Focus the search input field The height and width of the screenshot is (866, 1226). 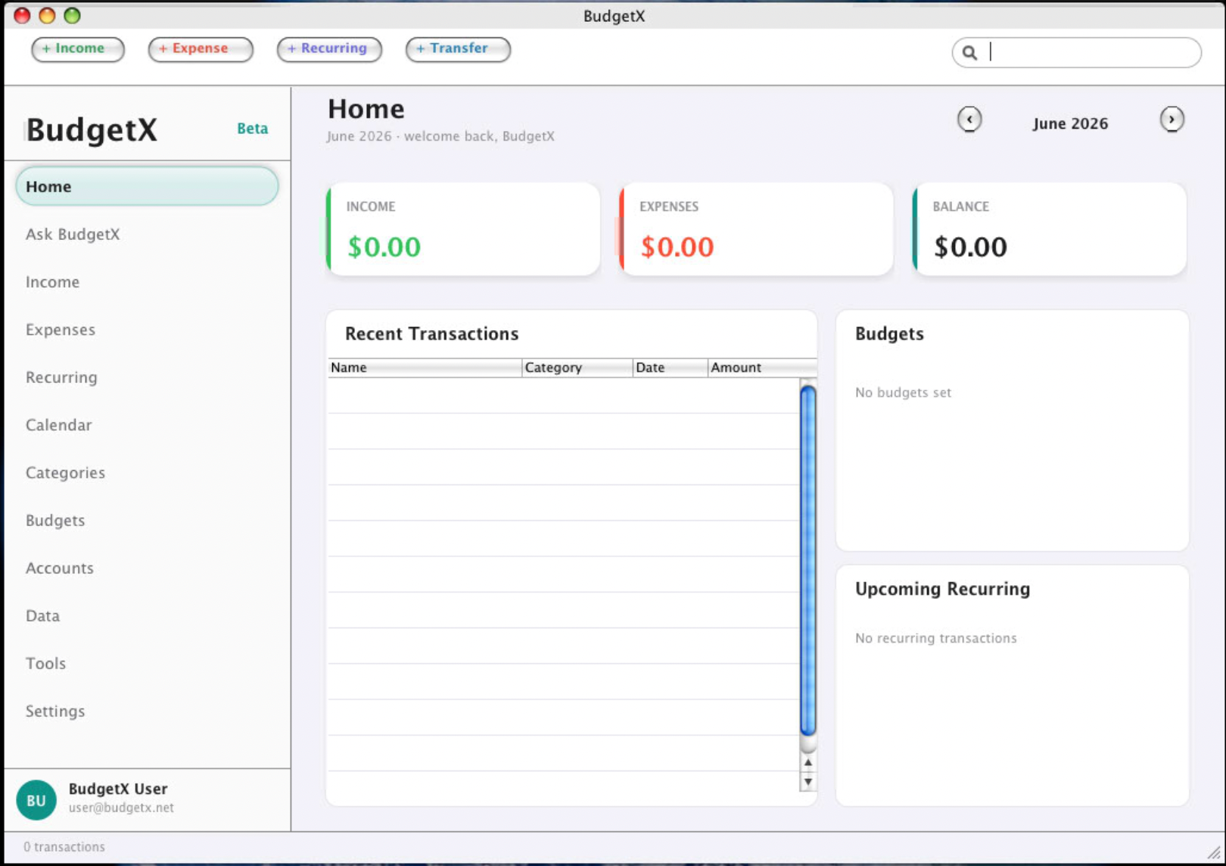[x=1076, y=53]
